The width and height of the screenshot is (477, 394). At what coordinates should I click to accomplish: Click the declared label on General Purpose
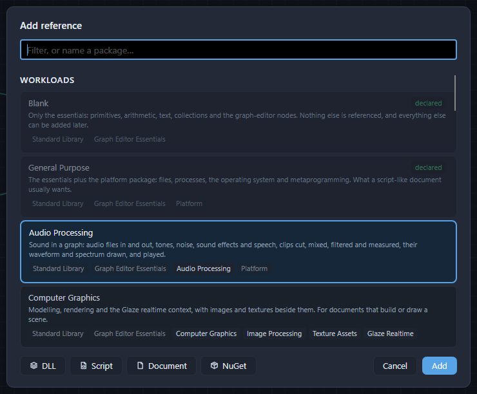tap(428, 167)
